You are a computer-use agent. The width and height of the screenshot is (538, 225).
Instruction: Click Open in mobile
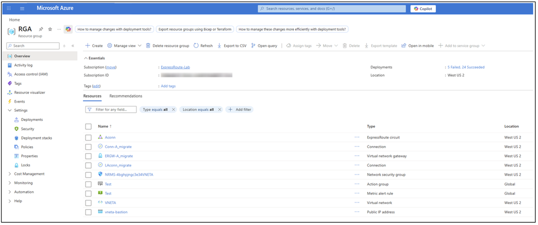pos(417,46)
